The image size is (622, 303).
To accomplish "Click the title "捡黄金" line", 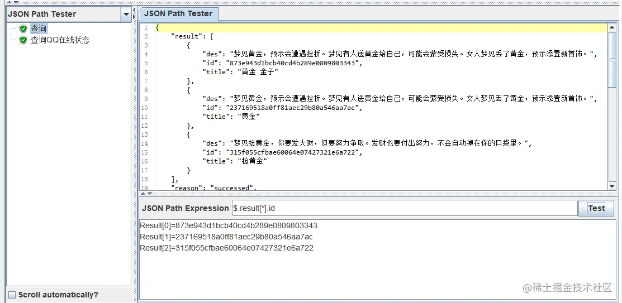I will tap(235, 161).
